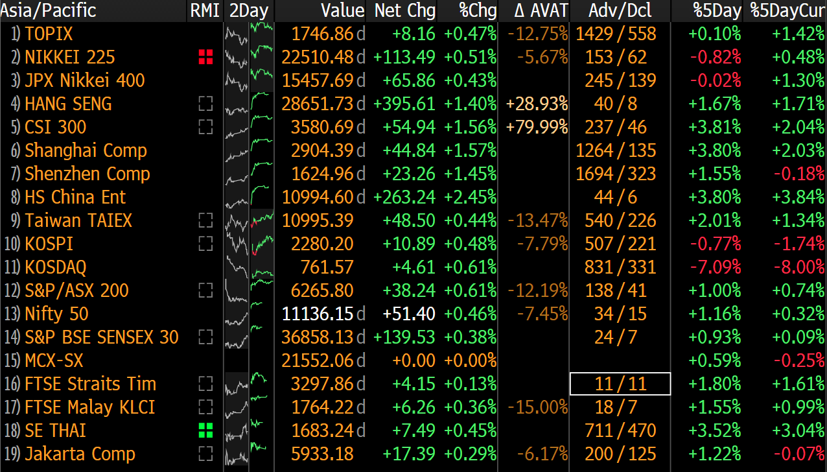Open the KOSPI index
Screen dimensions: 827x472
coord(49,244)
